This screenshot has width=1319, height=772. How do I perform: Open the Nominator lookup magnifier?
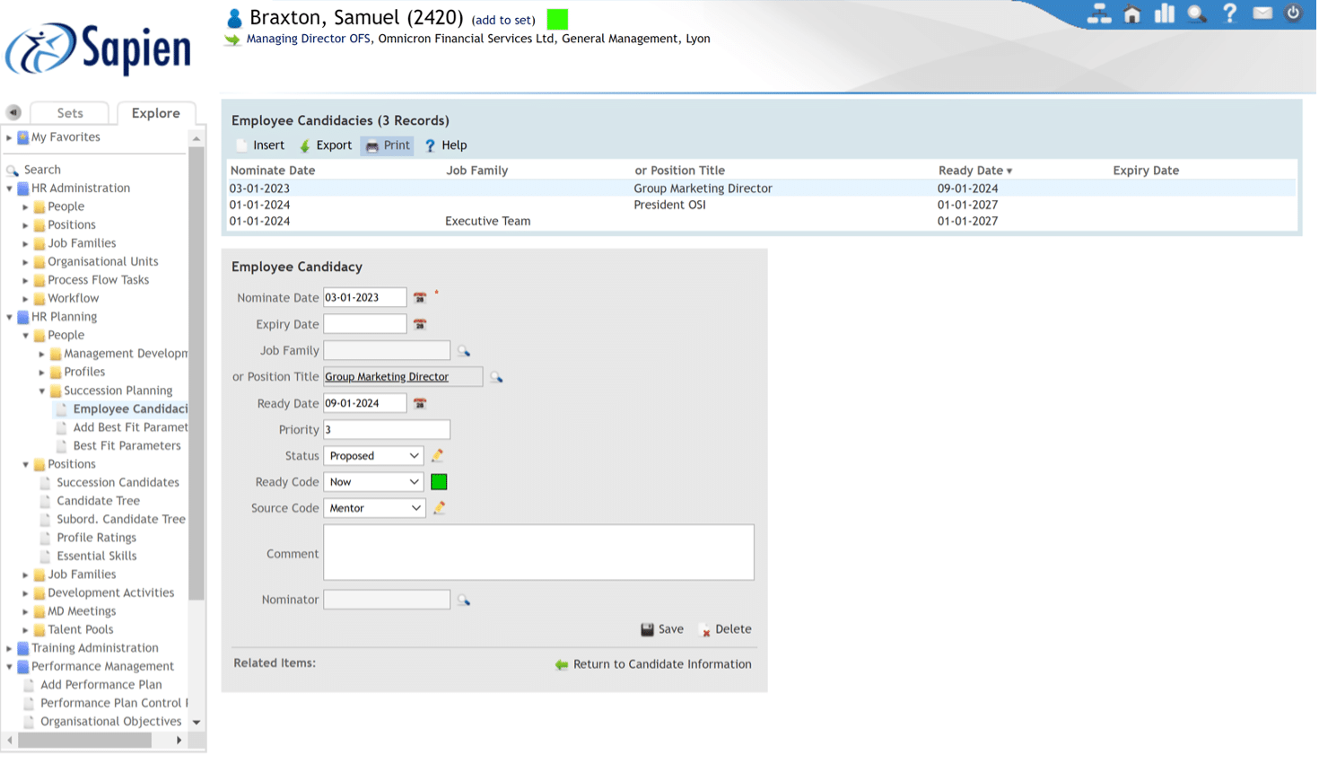pos(464,599)
